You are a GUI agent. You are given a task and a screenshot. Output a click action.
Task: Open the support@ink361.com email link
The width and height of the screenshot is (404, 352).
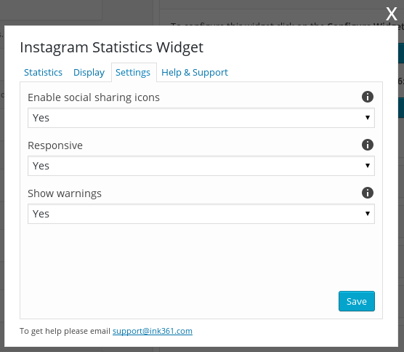point(153,331)
